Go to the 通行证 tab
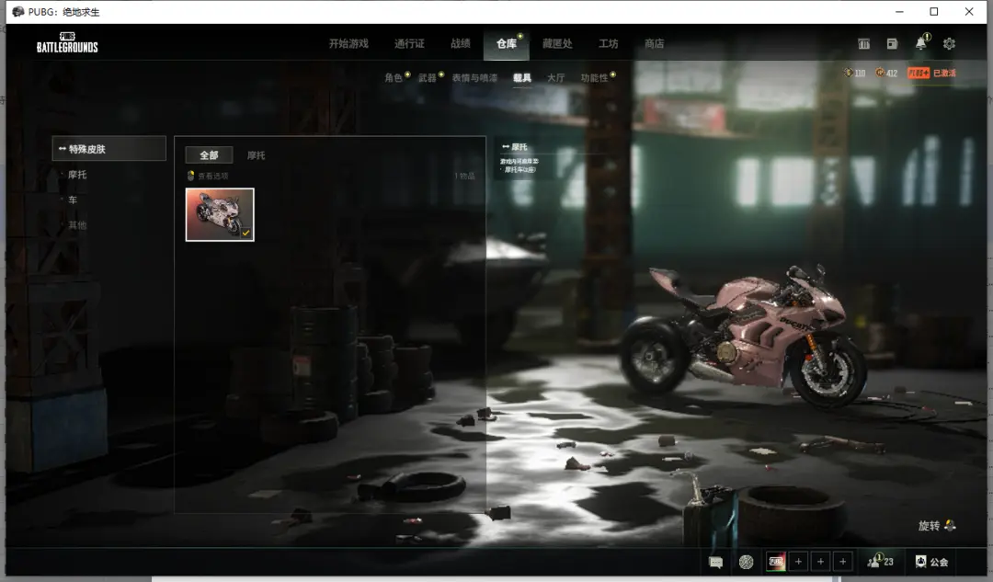Image resolution: width=993 pixels, height=582 pixels. (x=409, y=44)
